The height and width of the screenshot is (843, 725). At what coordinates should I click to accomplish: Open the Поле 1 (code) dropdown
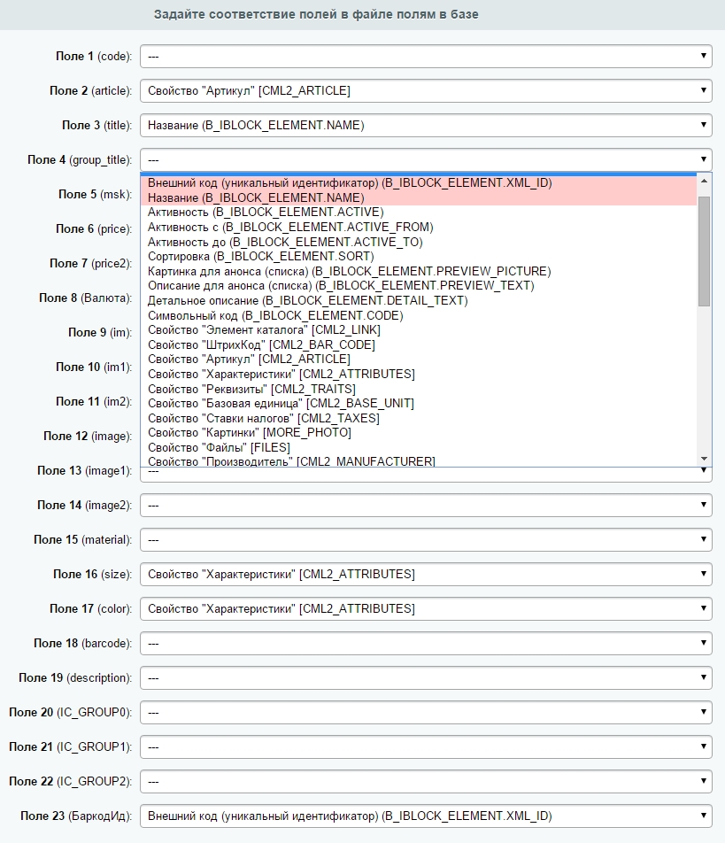pos(425,56)
